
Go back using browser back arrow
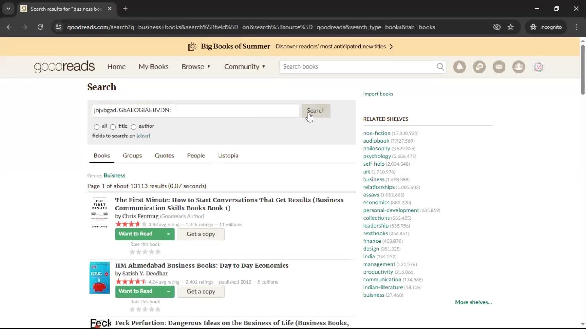tap(9, 27)
